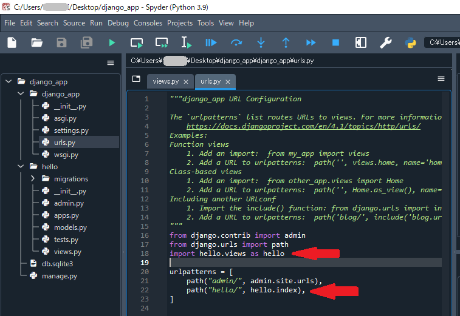Close the urls.py tab

(x=228, y=82)
